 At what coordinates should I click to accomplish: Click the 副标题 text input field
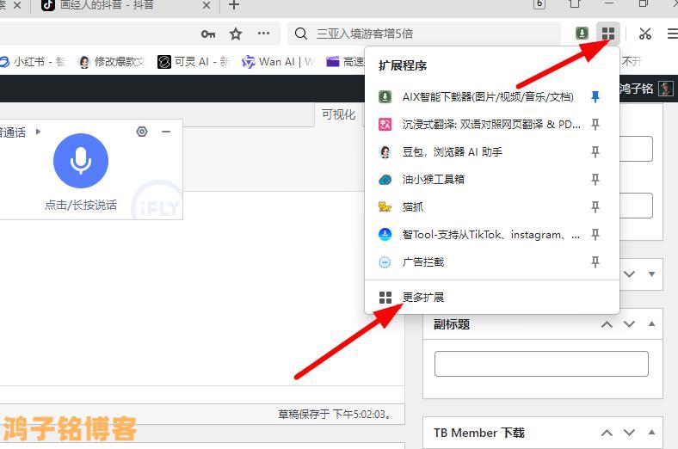(540, 364)
